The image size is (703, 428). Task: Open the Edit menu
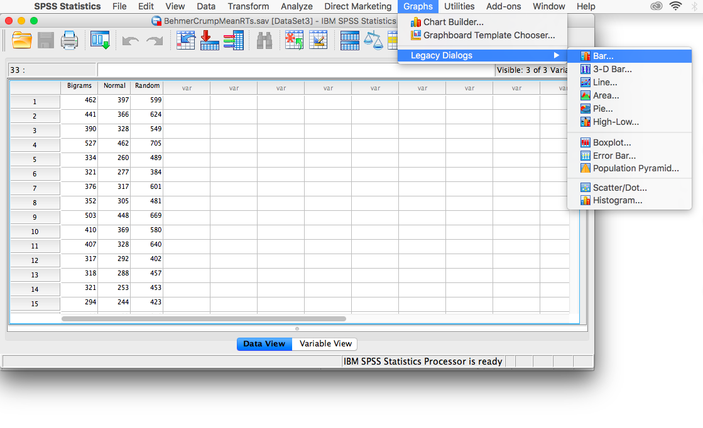pos(146,6)
